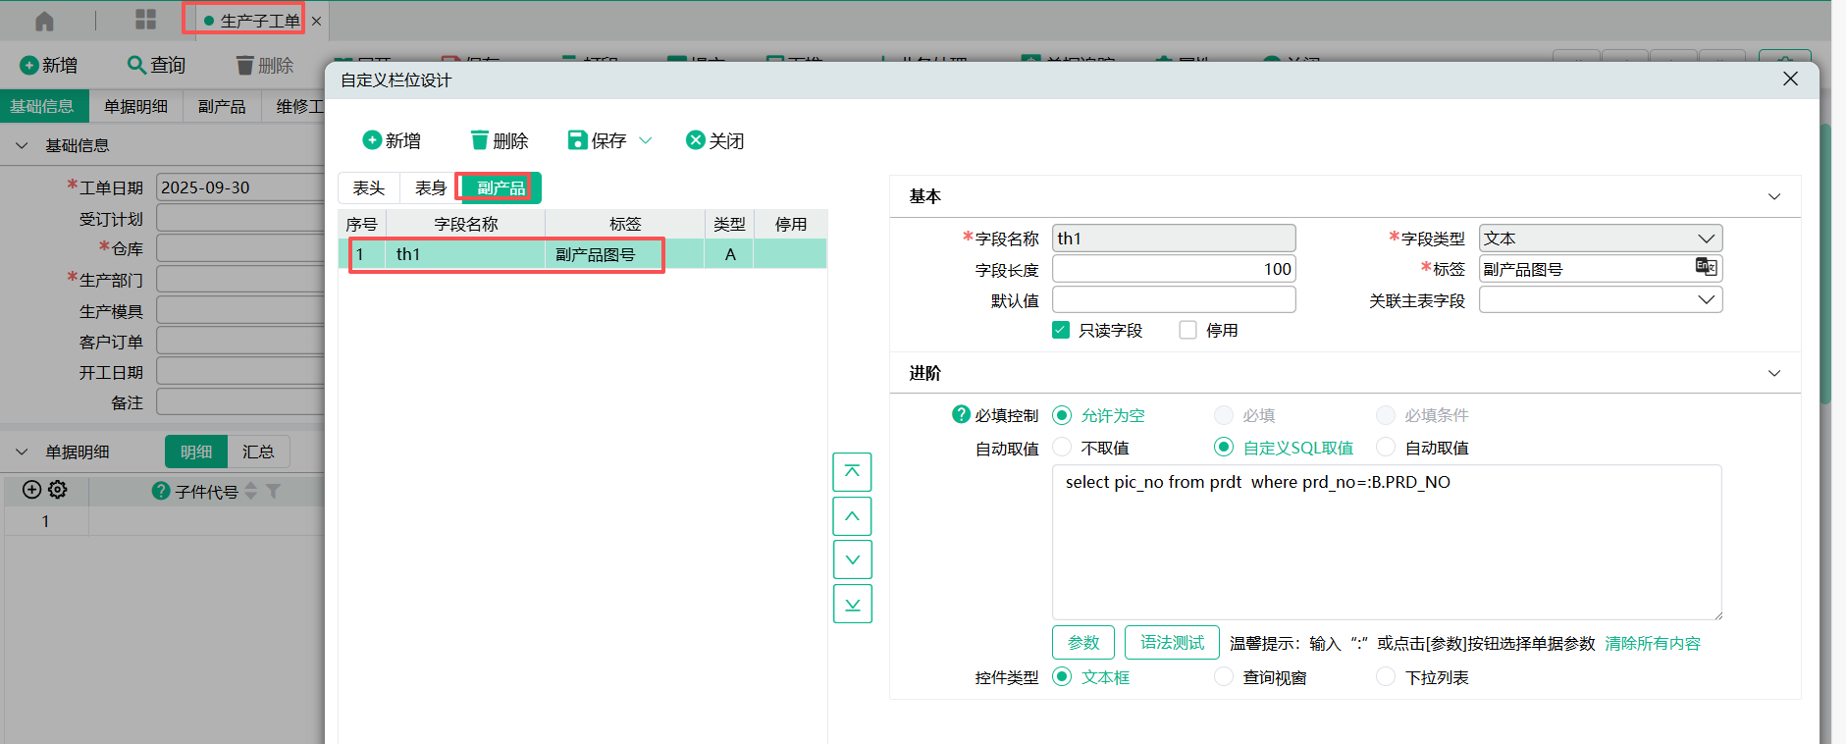
Task: Open the 关联主表字段 dropdown
Action: [1601, 300]
